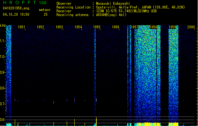Viewport: 198px width, 126px height.
Task: Click the 1.0 kHz axis label
Action: pos(3,57)
